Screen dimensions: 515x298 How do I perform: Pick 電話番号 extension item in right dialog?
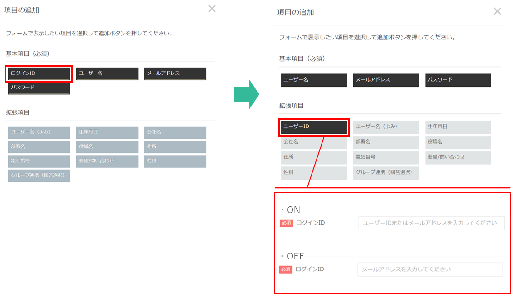click(386, 157)
